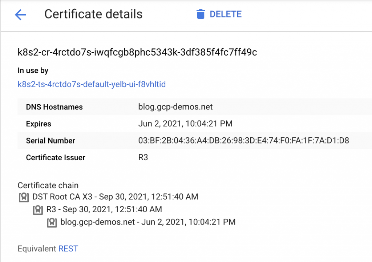Click the Serial Number row label
The image size is (372, 262).
[50, 141]
